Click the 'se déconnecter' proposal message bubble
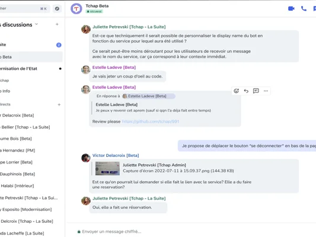Screen dimensions: 316x237 pos(247,146)
